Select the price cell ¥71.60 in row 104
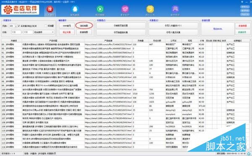252x156 pixels. (x=202, y=106)
